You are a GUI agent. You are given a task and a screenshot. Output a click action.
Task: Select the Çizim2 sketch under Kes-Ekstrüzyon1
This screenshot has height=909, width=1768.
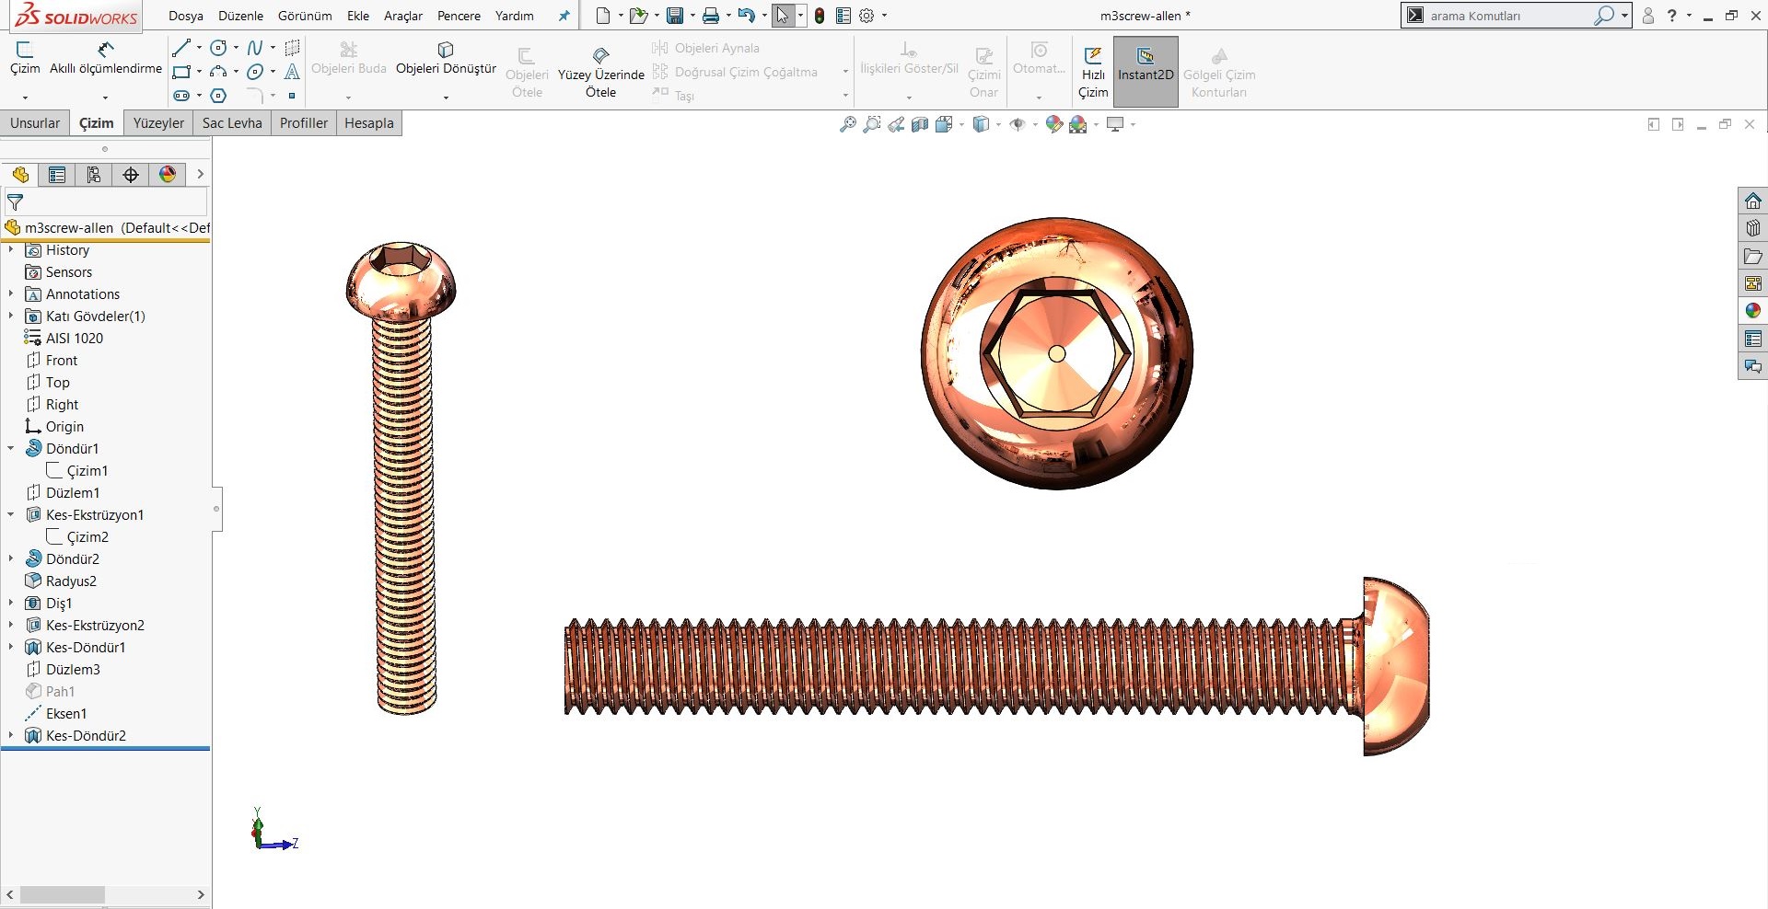87,536
